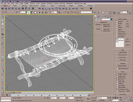Expand the Freeze rollout
Screen dimensions: 133x102
coord(123,72)
